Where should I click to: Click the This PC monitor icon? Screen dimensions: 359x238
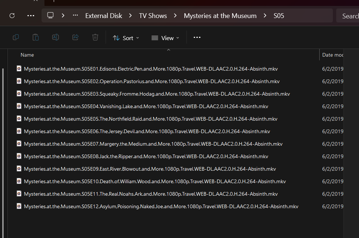tap(50, 15)
